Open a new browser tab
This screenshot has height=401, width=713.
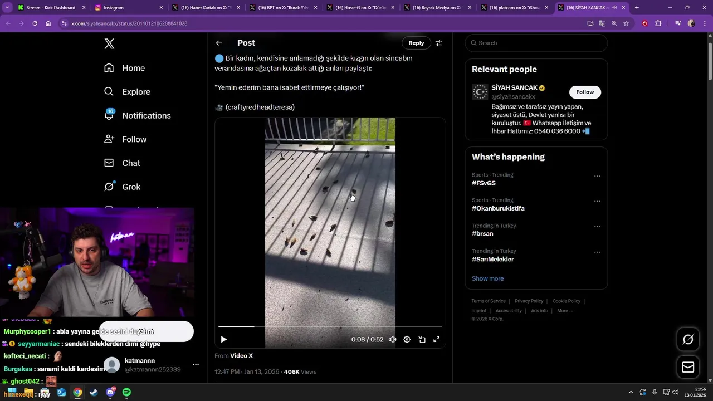[637, 8]
